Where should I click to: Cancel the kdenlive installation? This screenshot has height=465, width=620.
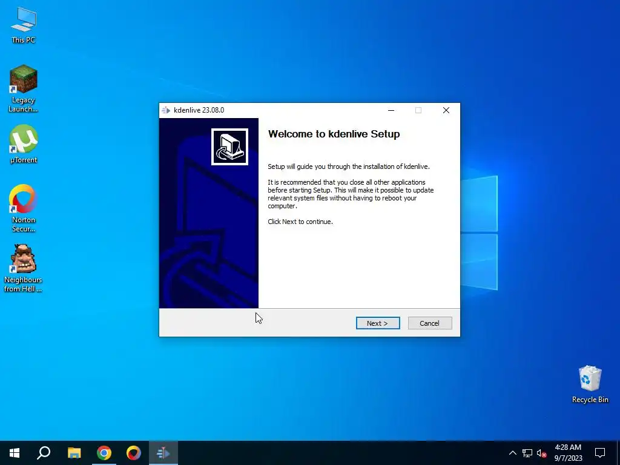coord(429,323)
